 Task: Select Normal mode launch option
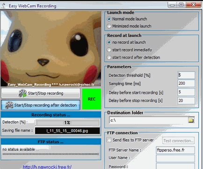(127, 19)
